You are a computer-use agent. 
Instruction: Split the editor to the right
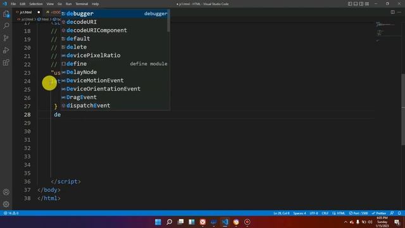[392, 12]
